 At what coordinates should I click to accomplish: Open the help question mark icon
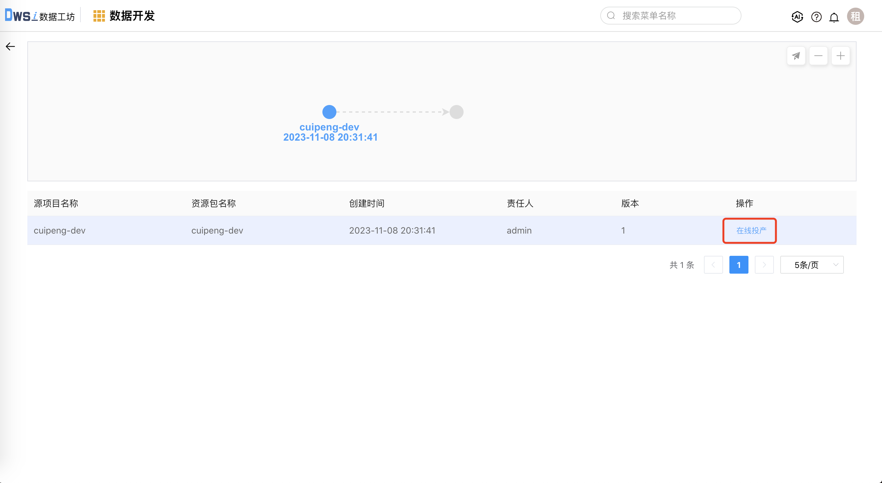816,17
